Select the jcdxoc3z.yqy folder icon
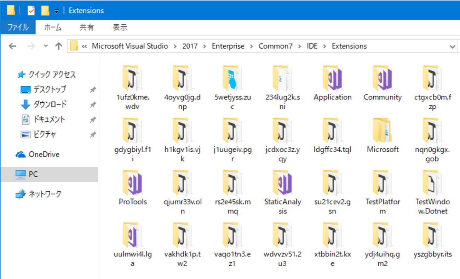460x279 pixels. pos(282,130)
